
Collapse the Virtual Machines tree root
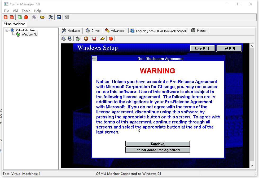(7, 30)
